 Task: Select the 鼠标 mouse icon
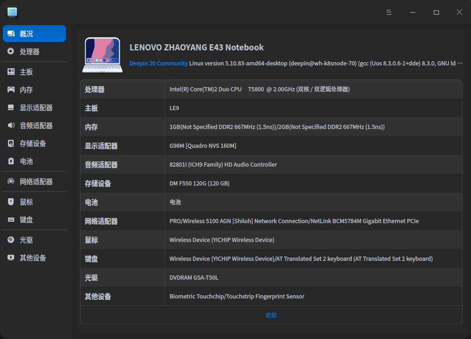10,202
